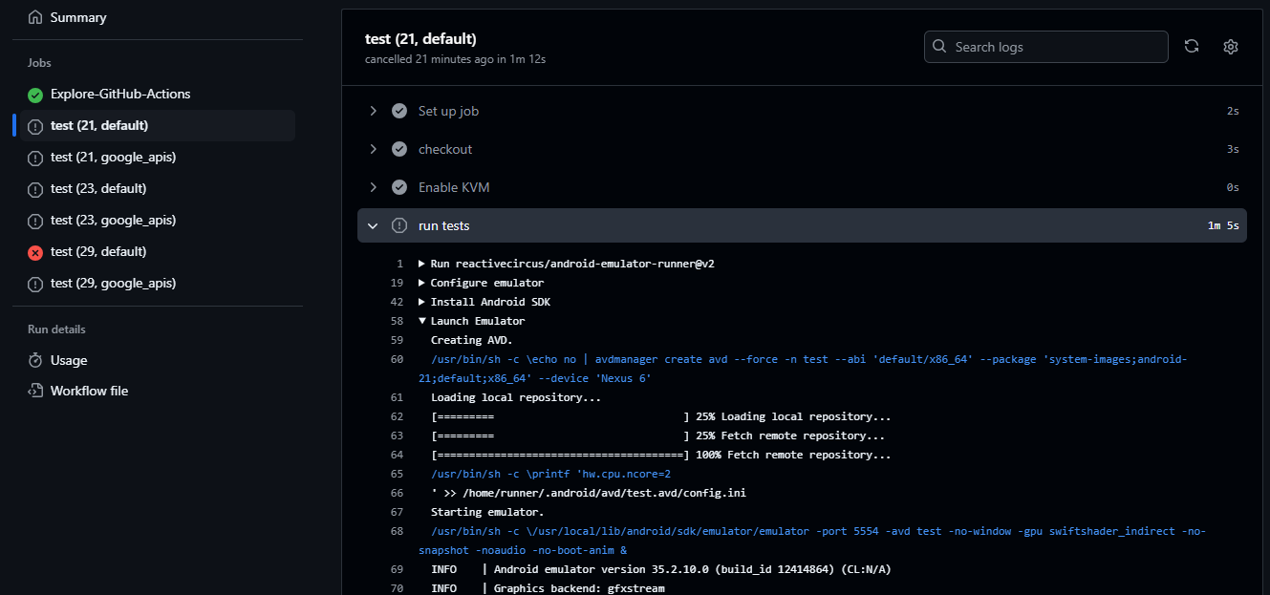Click the Search logs input field
Screen dimensions: 1270x595
point(1045,46)
